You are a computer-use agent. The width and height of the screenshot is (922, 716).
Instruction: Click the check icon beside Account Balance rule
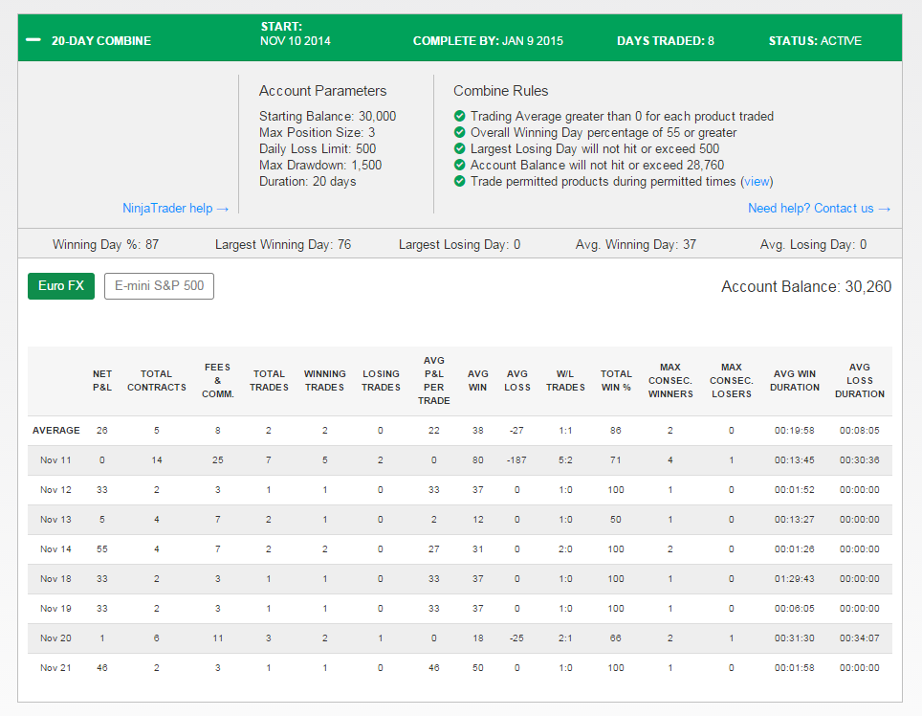pos(460,165)
